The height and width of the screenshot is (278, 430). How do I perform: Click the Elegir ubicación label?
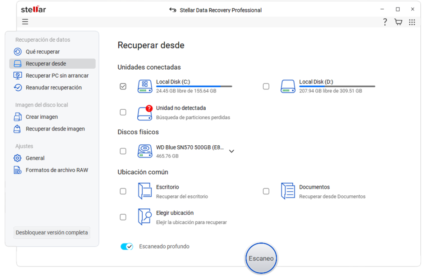point(175,213)
